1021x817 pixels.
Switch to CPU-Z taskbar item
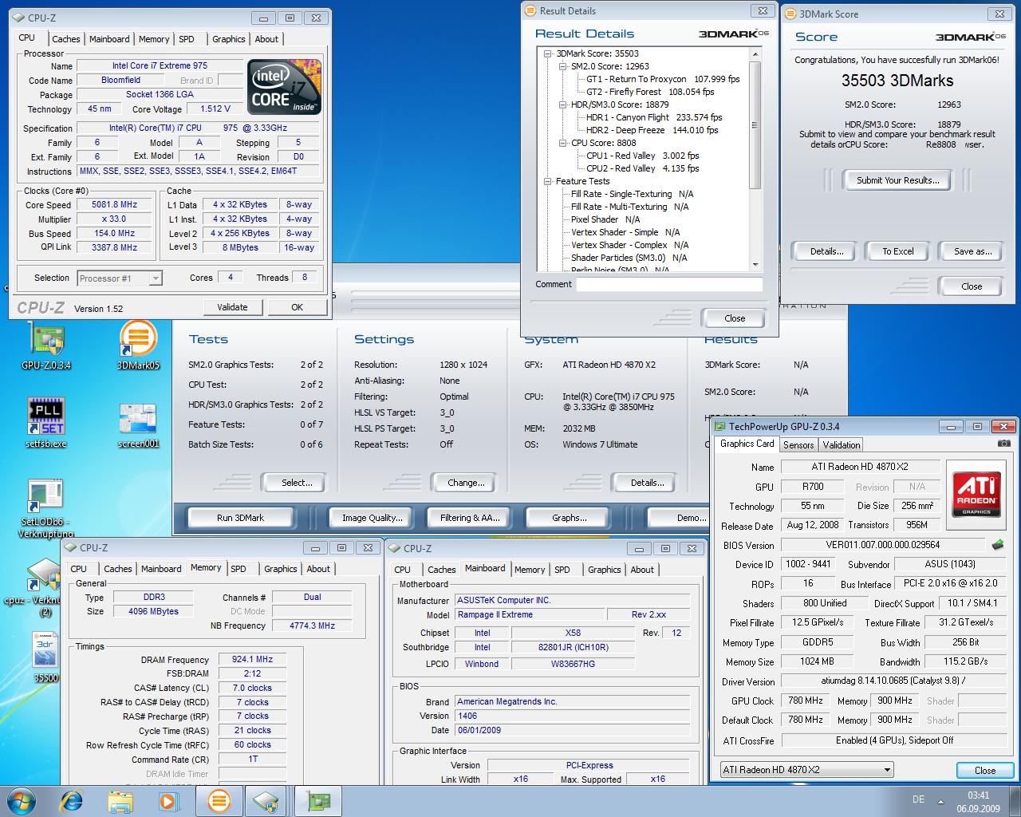tap(266, 800)
